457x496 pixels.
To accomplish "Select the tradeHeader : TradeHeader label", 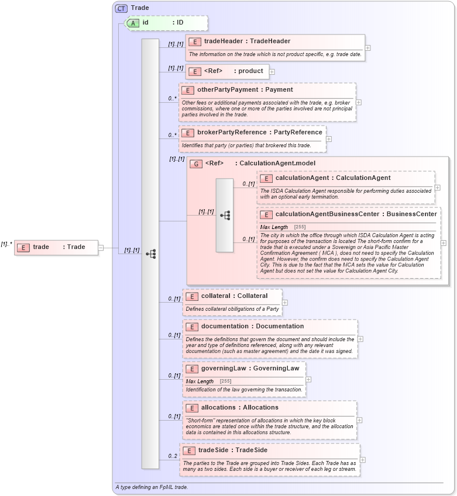I will point(247,41).
